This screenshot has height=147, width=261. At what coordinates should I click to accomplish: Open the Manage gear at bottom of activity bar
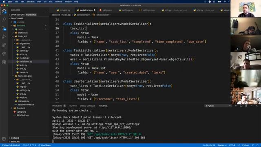pyautogui.click(x=4, y=139)
